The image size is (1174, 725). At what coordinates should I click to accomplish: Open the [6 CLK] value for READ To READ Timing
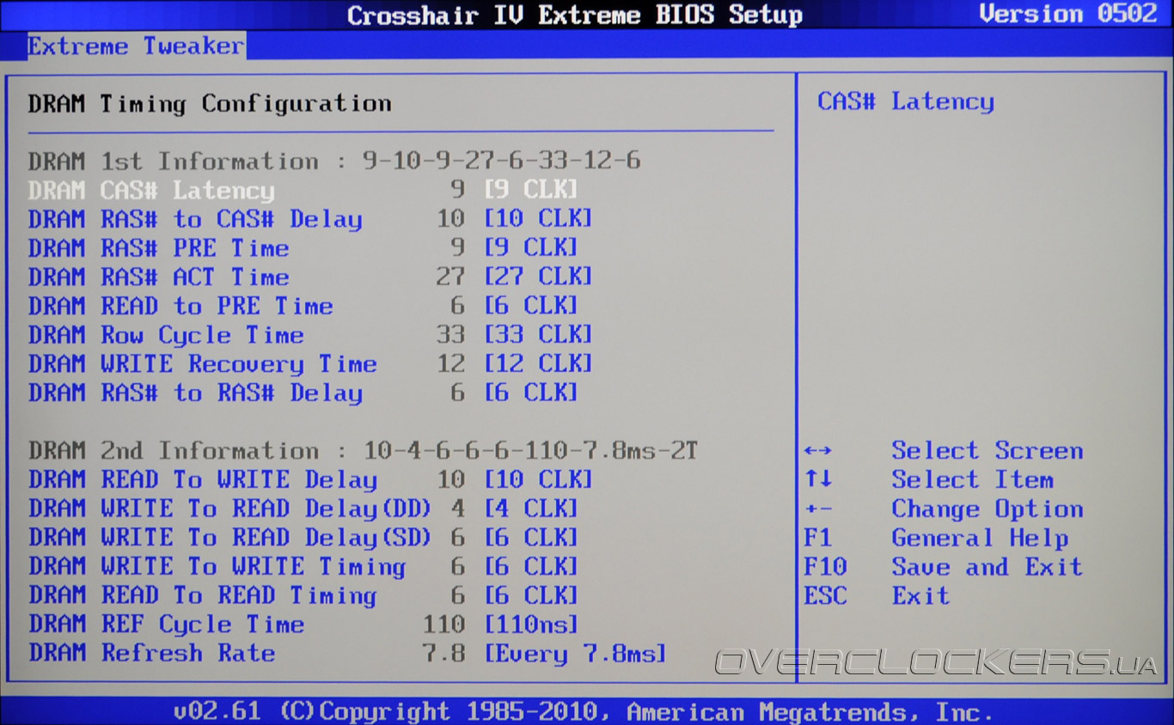(531, 595)
